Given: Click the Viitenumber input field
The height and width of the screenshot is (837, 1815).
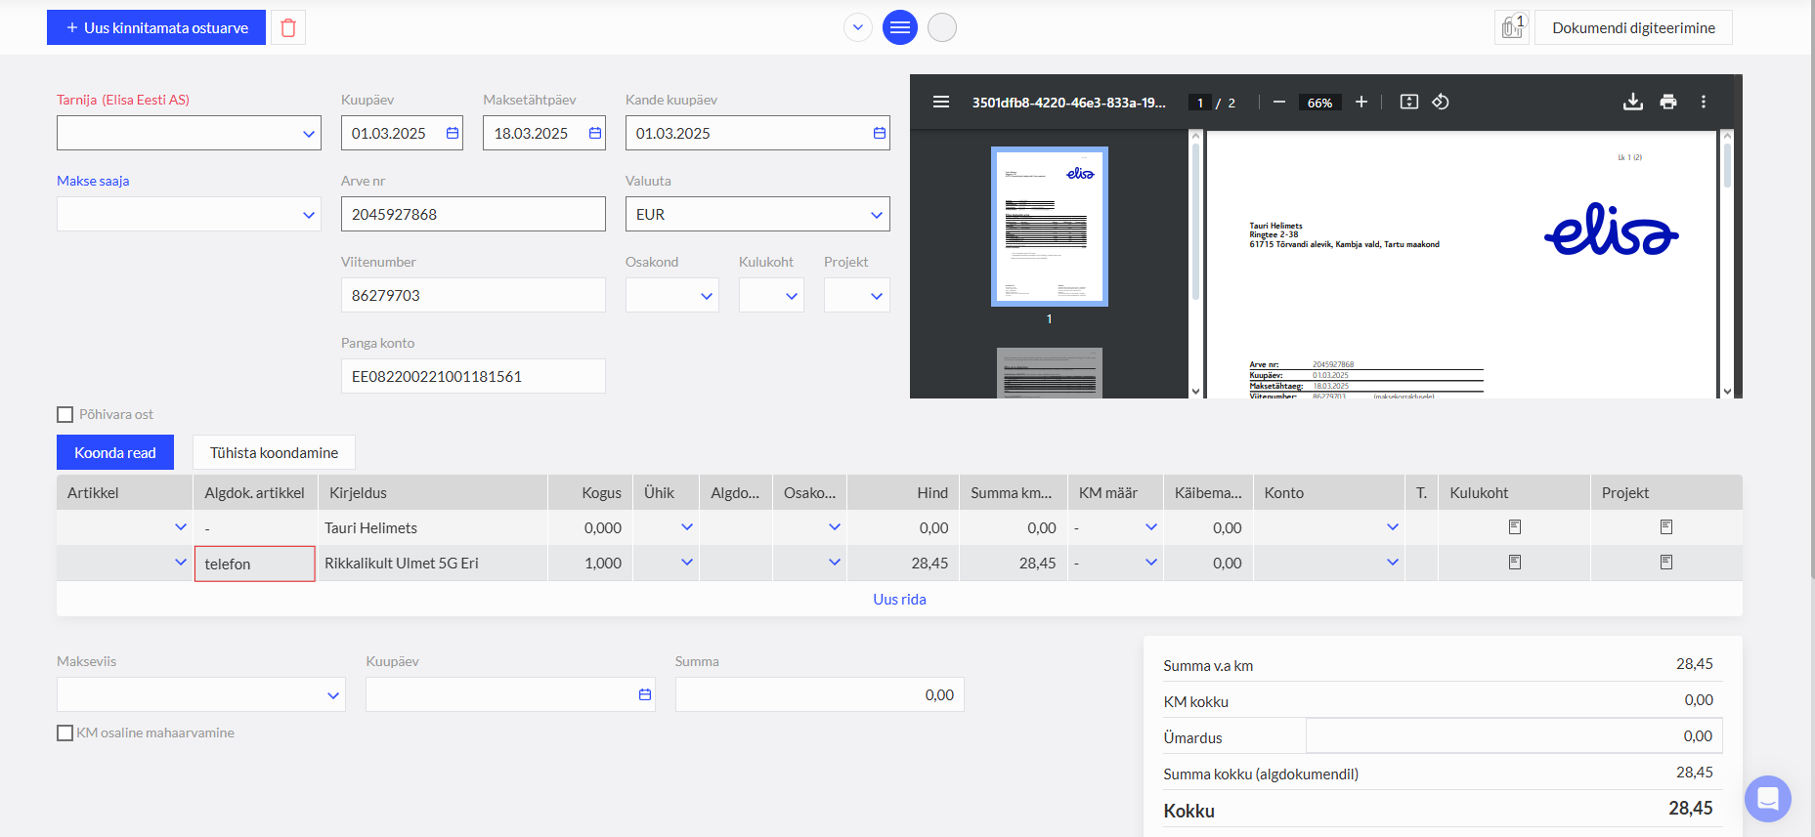Looking at the screenshot, I should (473, 295).
